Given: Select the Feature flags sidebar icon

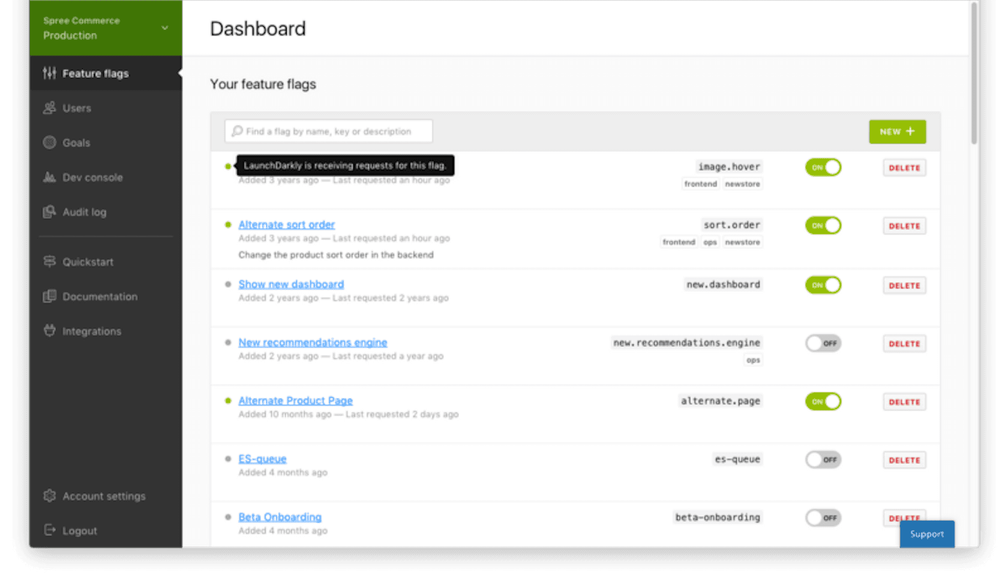Looking at the screenshot, I should 50,73.
